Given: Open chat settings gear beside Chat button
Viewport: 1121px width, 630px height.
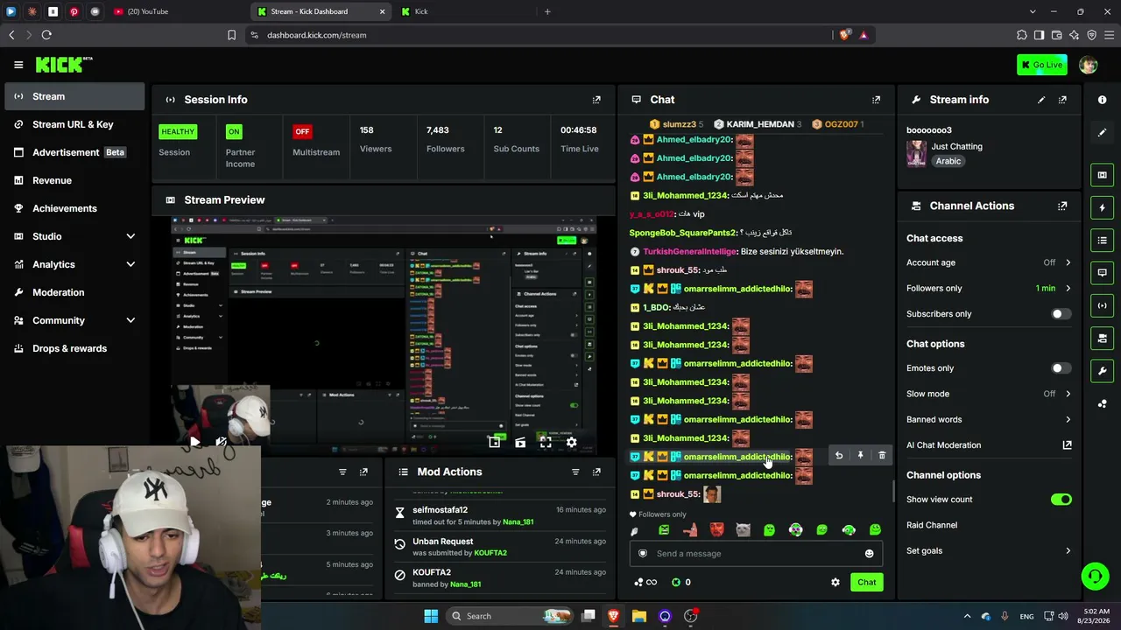Looking at the screenshot, I should [835, 582].
